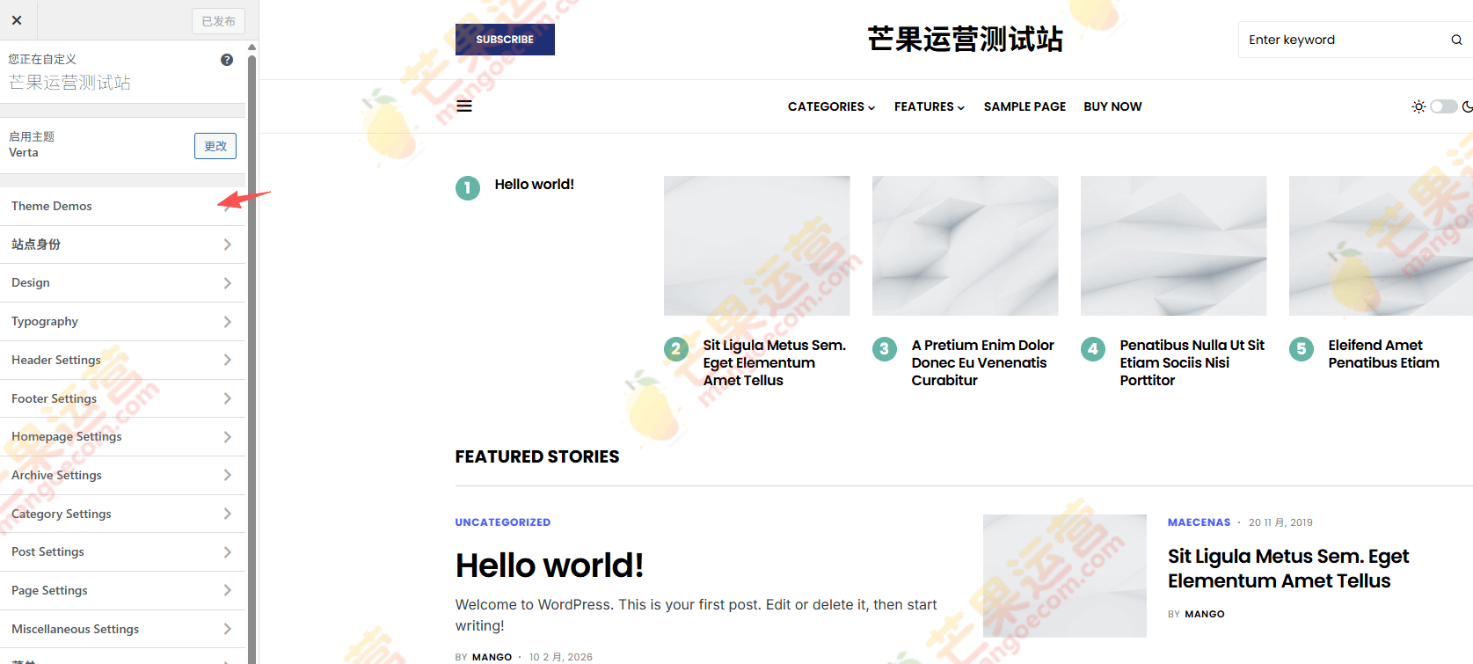Image resolution: width=1473 pixels, height=664 pixels.
Task: Click thumbnail above Sit Ligula Metus post
Action: tap(757, 245)
